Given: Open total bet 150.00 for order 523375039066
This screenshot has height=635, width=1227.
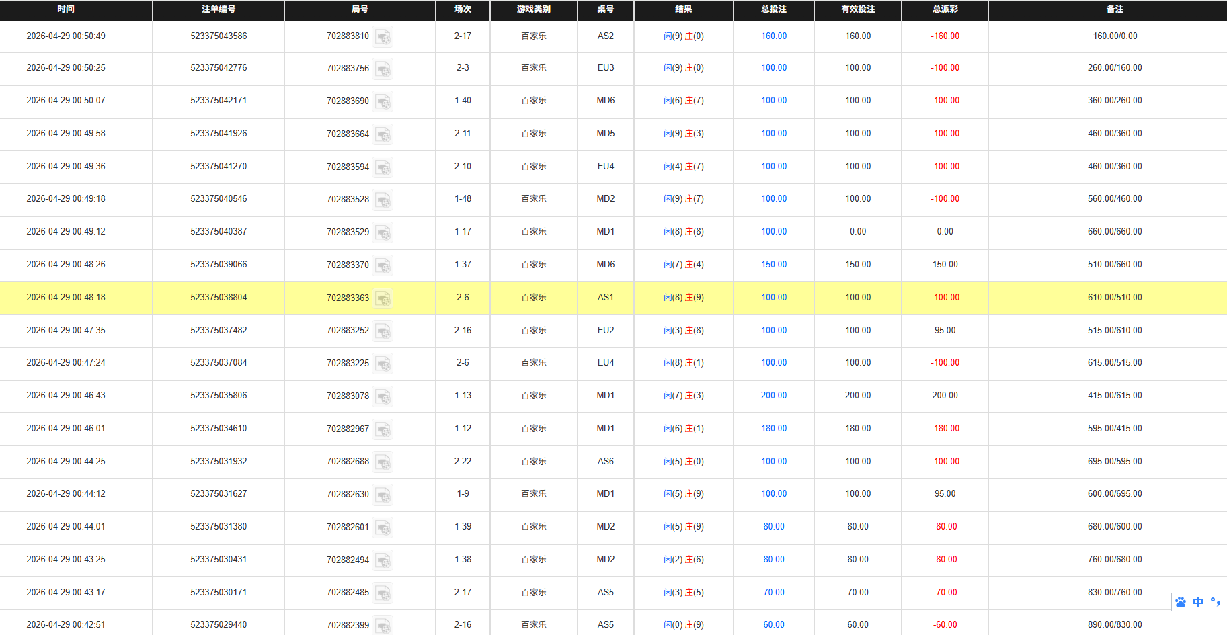Looking at the screenshot, I should point(774,265).
